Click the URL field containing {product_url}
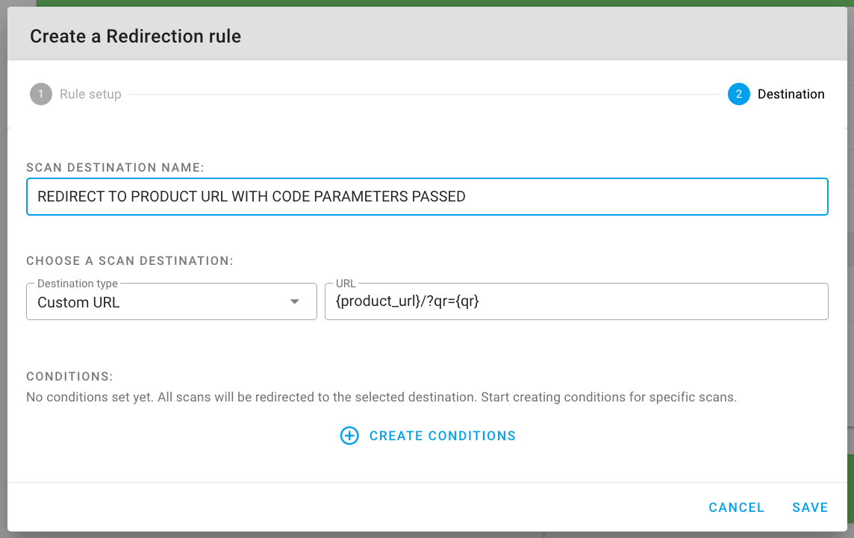 click(576, 302)
